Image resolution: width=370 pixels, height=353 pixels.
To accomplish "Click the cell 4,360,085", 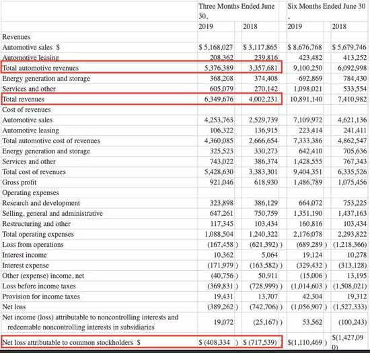I will click(x=219, y=141).
